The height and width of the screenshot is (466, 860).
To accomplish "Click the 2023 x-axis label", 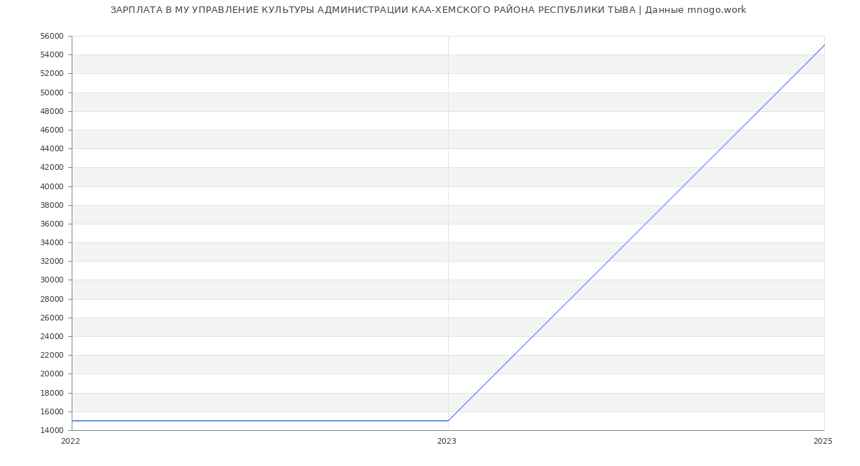I will coord(446,442).
